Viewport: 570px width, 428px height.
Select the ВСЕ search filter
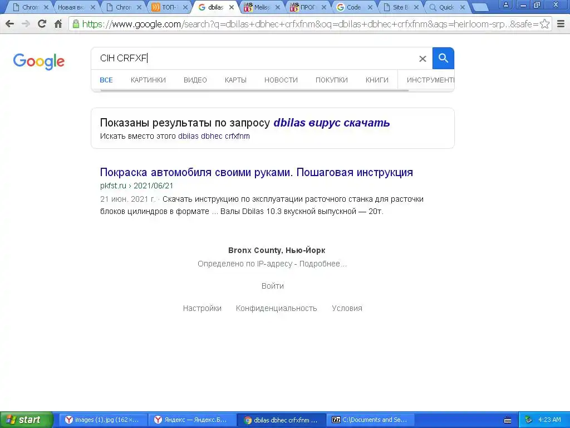pos(106,80)
